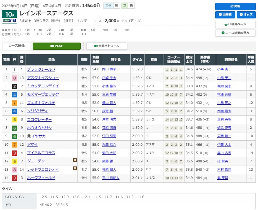Open horse link アスクナイスショー
The height and width of the screenshot is (210, 258).
(x=43, y=78)
